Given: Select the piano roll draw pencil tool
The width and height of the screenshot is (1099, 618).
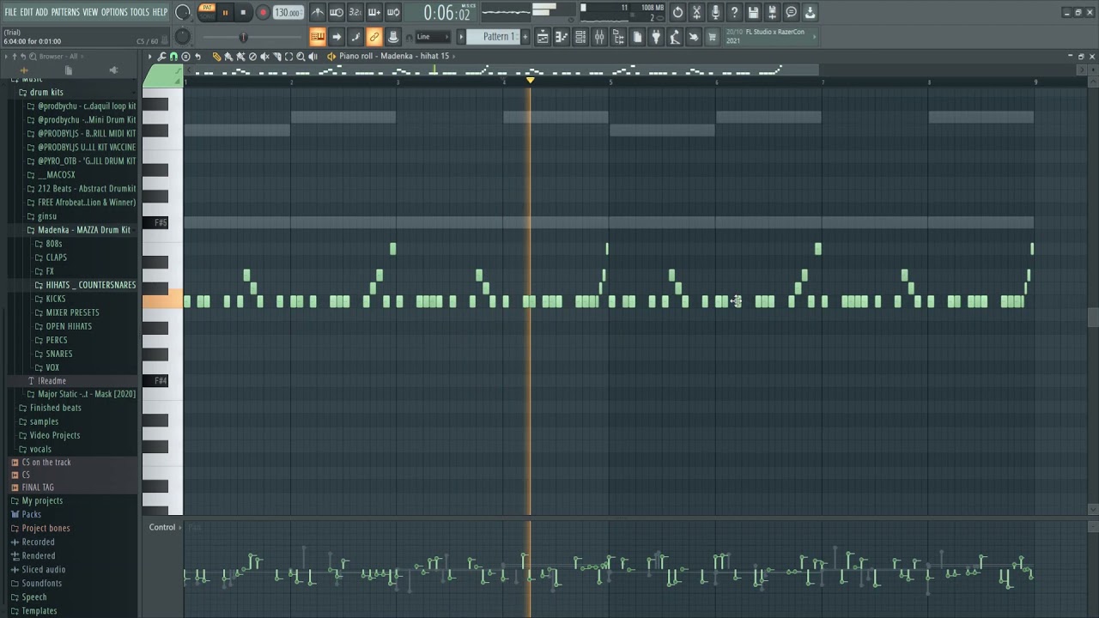Looking at the screenshot, I should point(216,57).
